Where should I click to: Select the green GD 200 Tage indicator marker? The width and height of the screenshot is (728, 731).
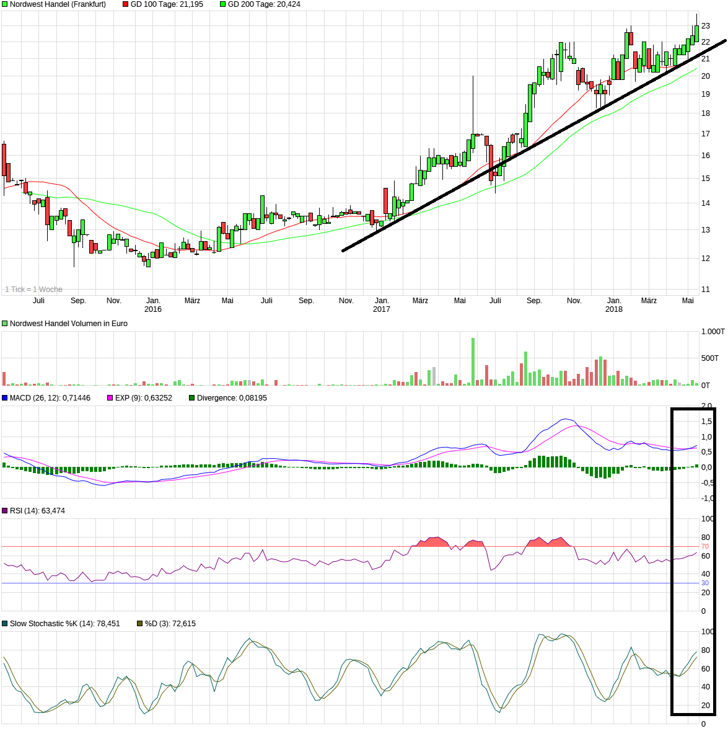(223, 4)
